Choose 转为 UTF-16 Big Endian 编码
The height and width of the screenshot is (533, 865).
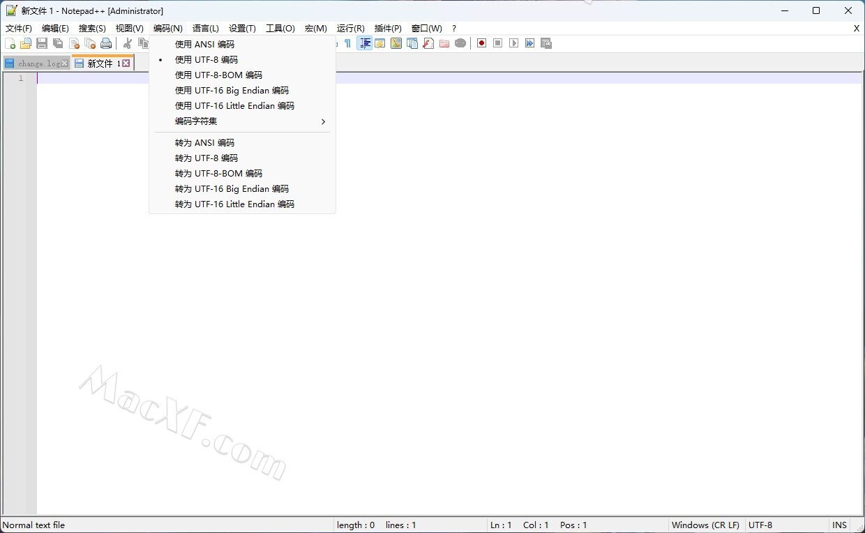242,189
